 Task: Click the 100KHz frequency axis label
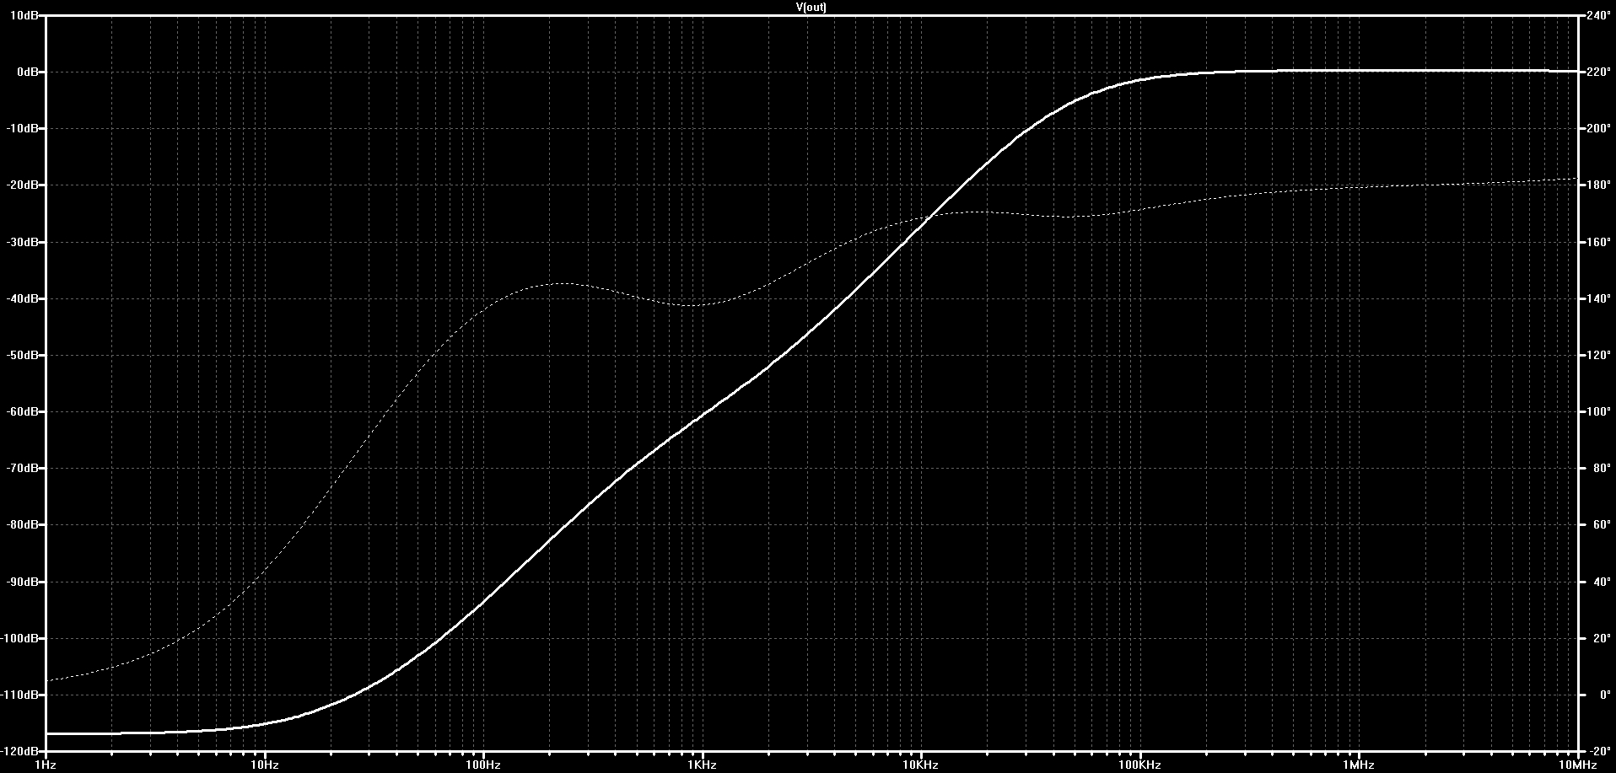(x=1139, y=765)
